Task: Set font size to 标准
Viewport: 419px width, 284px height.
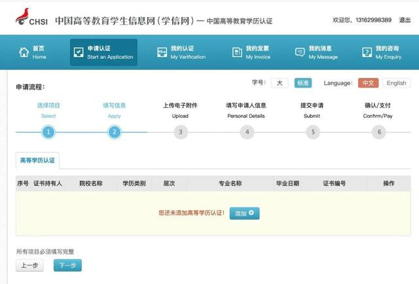Action: [303, 83]
